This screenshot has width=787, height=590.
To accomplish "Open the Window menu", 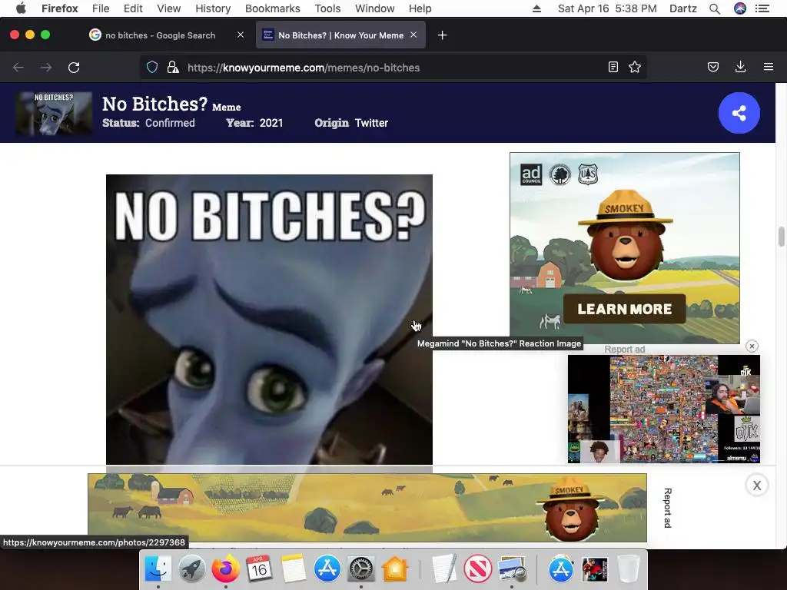I will [374, 8].
